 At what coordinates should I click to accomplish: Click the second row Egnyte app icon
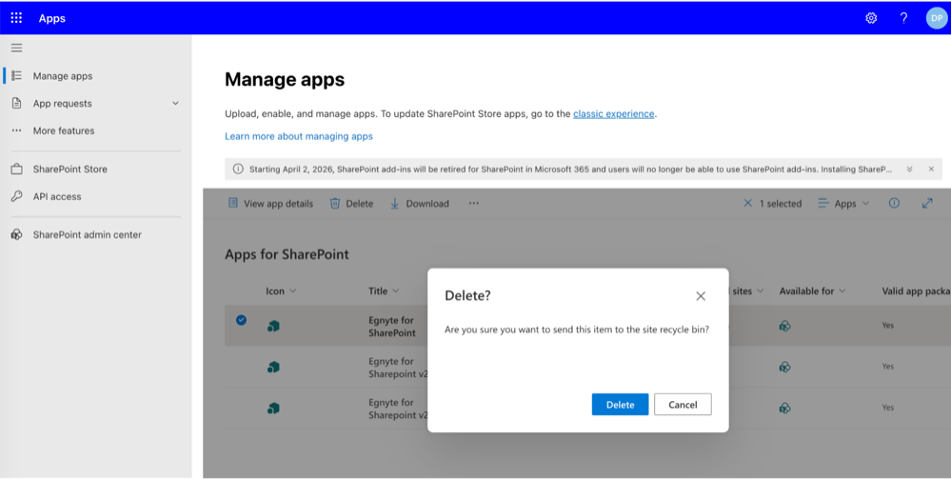(273, 368)
